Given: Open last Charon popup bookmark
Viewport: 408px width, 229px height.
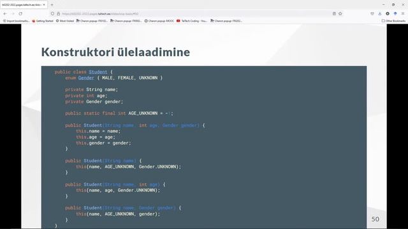Looking at the screenshot, I should click(226, 21).
